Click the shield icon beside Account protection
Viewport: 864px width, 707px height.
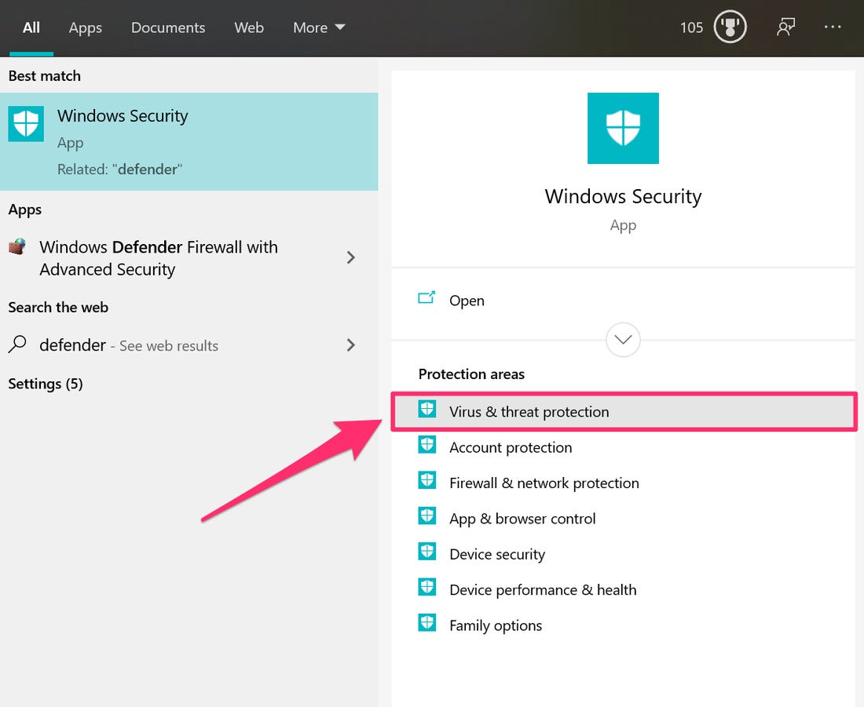tap(427, 445)
